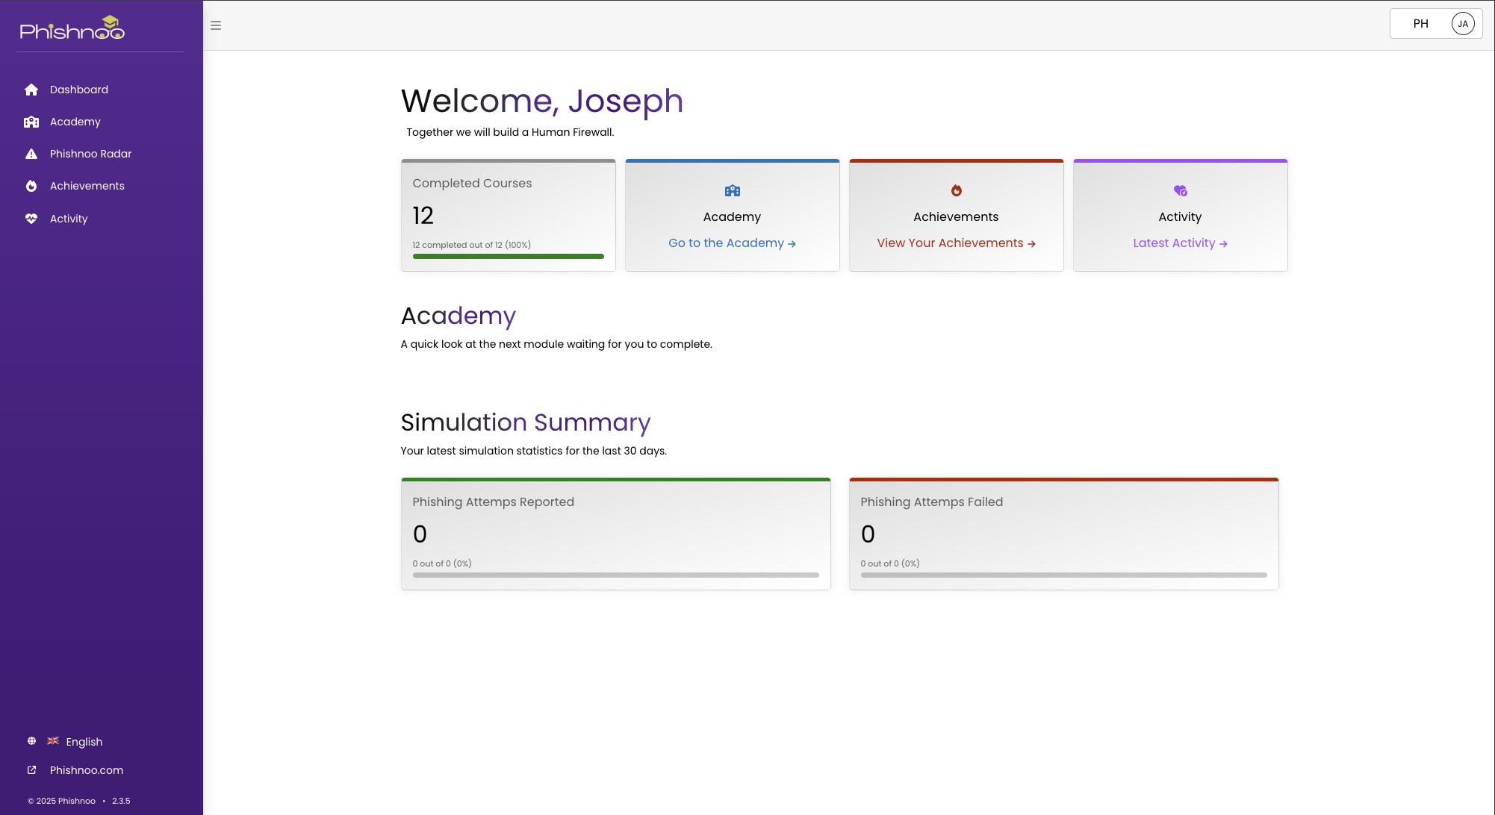Click the Activity heartbeat icon in the sidebar
The image size is (1495, 815).
[31, 219]
